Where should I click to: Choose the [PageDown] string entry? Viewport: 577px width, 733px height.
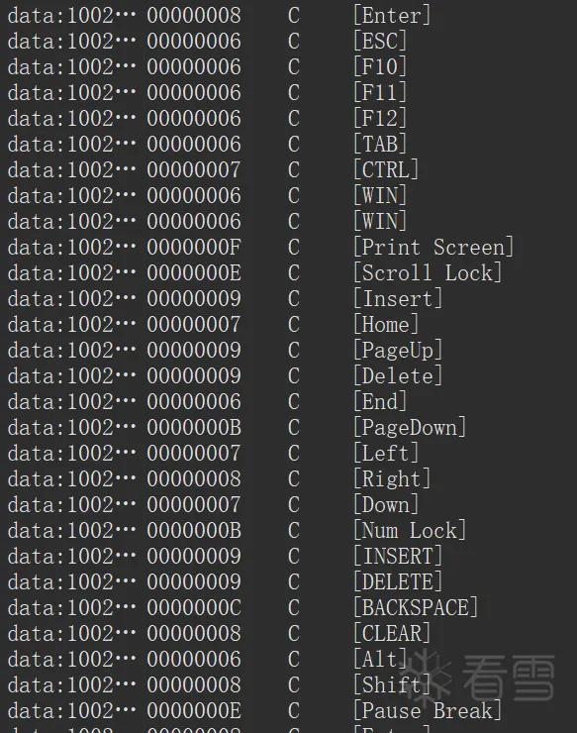point(288,427)
